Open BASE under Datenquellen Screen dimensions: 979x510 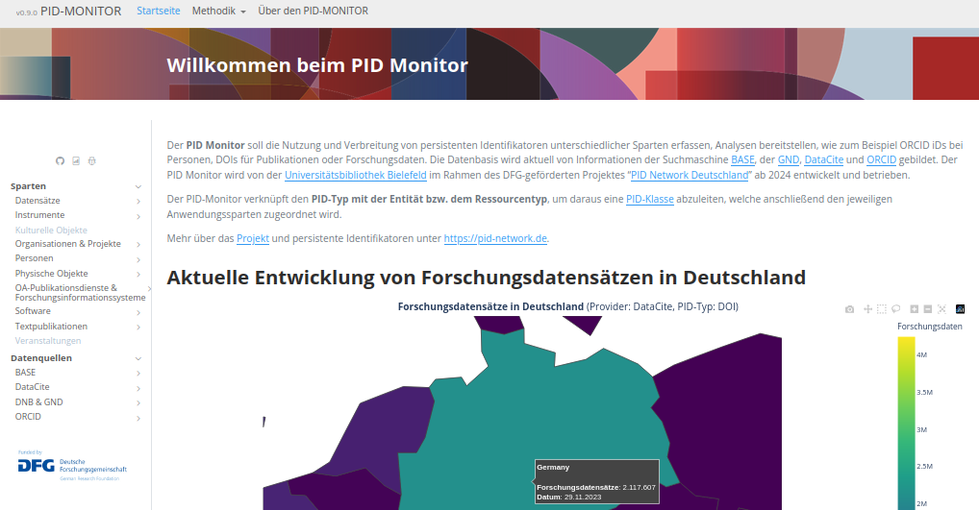point(26,373)
